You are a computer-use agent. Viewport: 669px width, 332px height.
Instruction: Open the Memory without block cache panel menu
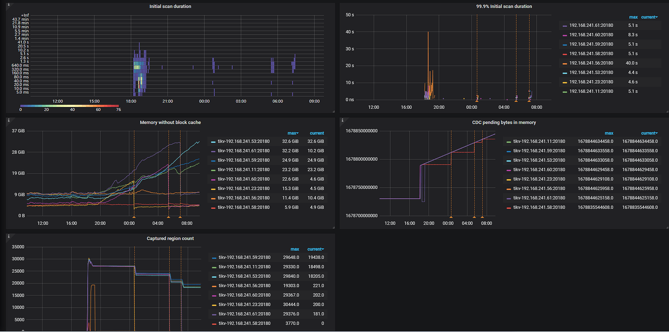click(x=170, y=122)
